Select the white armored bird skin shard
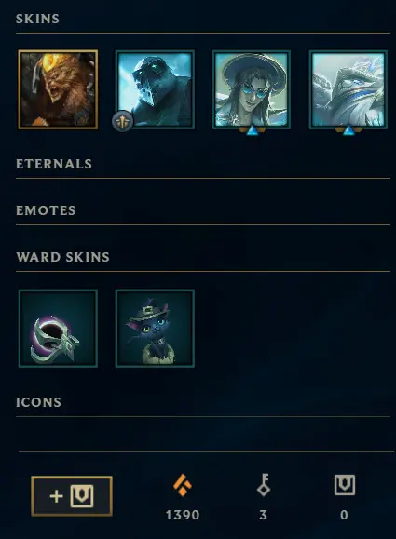 point(348,89)
